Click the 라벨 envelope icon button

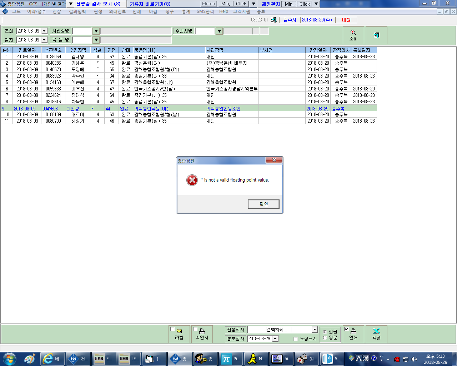[179, 334]
